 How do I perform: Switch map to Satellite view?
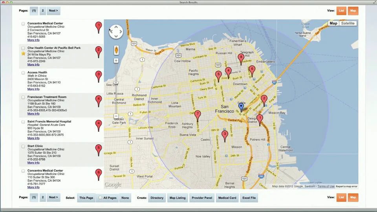[348, 23]
